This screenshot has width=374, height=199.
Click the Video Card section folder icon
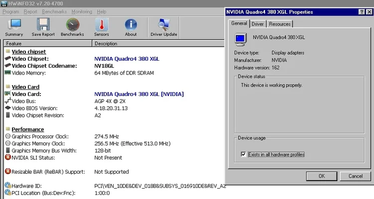click(x=8, y=87)
